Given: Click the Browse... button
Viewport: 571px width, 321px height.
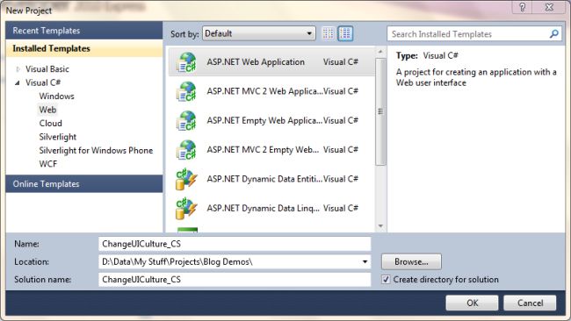Looking at the screenshot, I should [411, 261].
